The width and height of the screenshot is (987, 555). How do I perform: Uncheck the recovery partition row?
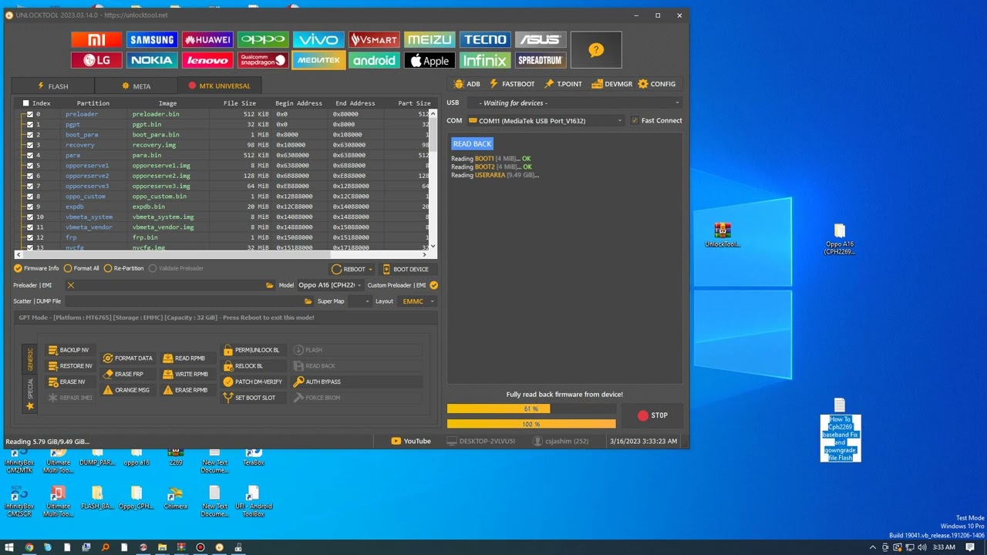pyautogui.click(x=30, y=145)
